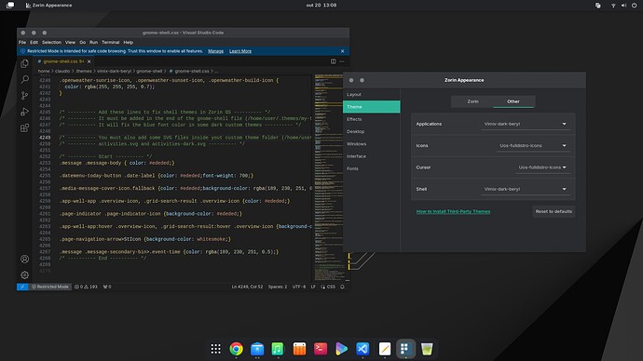
Task: Expand the Cursor theme dropdown
Action: (543, 167)
